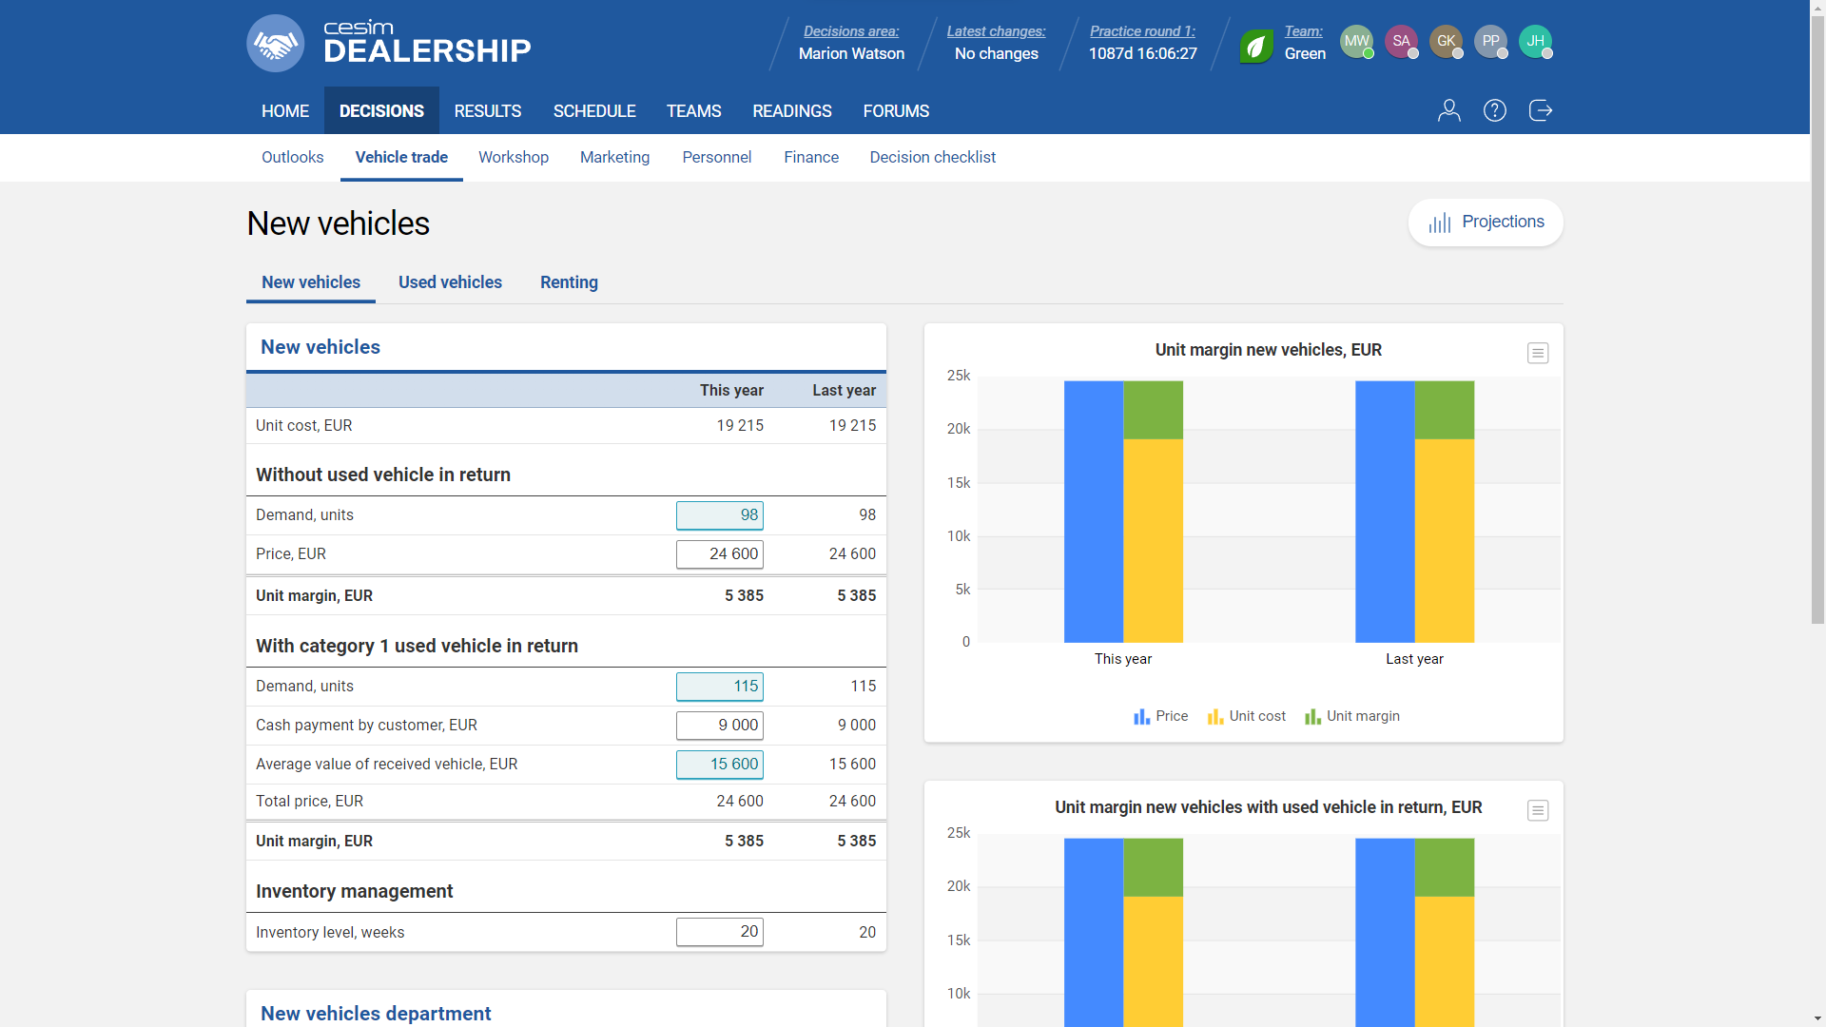The image size is (1826, 1027).
Task: Open the Latest changes details
Action: click(995, 31)
